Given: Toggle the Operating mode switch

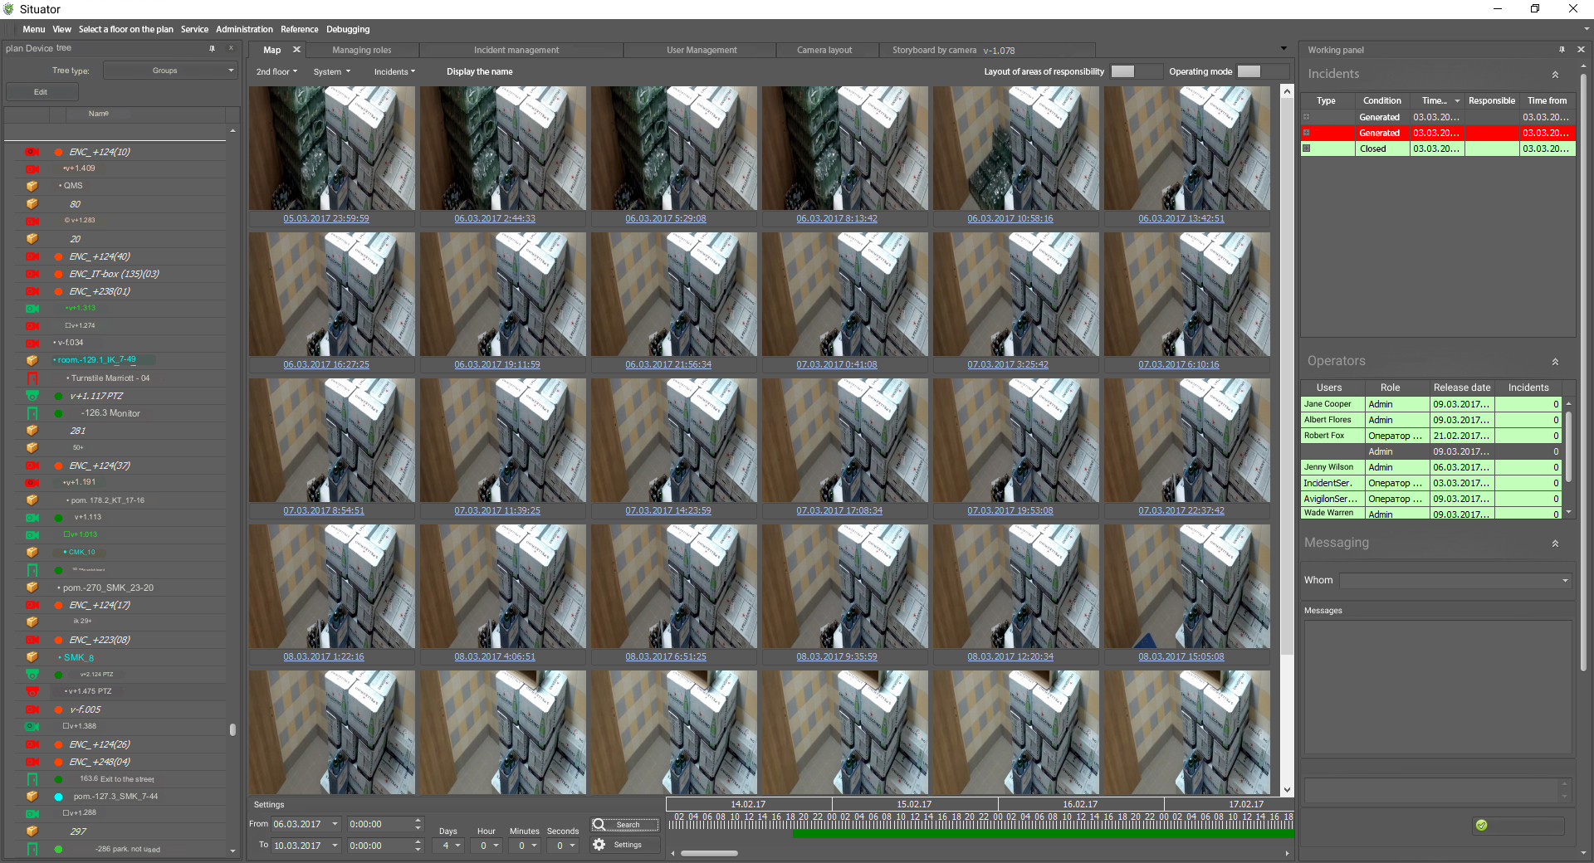Looking at the screenshot, I should click(1249, 71).
